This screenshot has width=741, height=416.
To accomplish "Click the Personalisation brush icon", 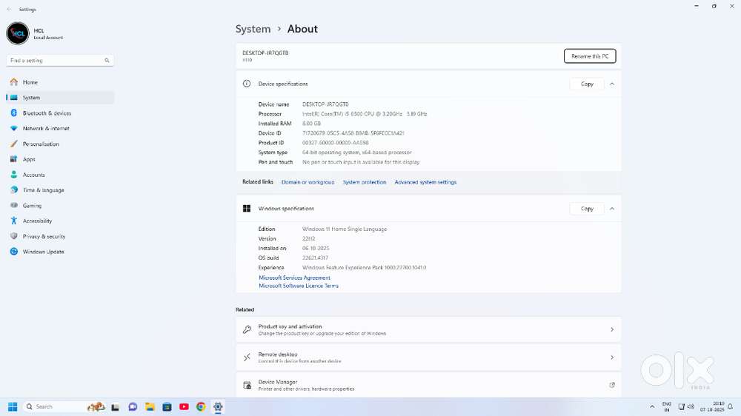I will pyautogui.click(x=13, y=144).
